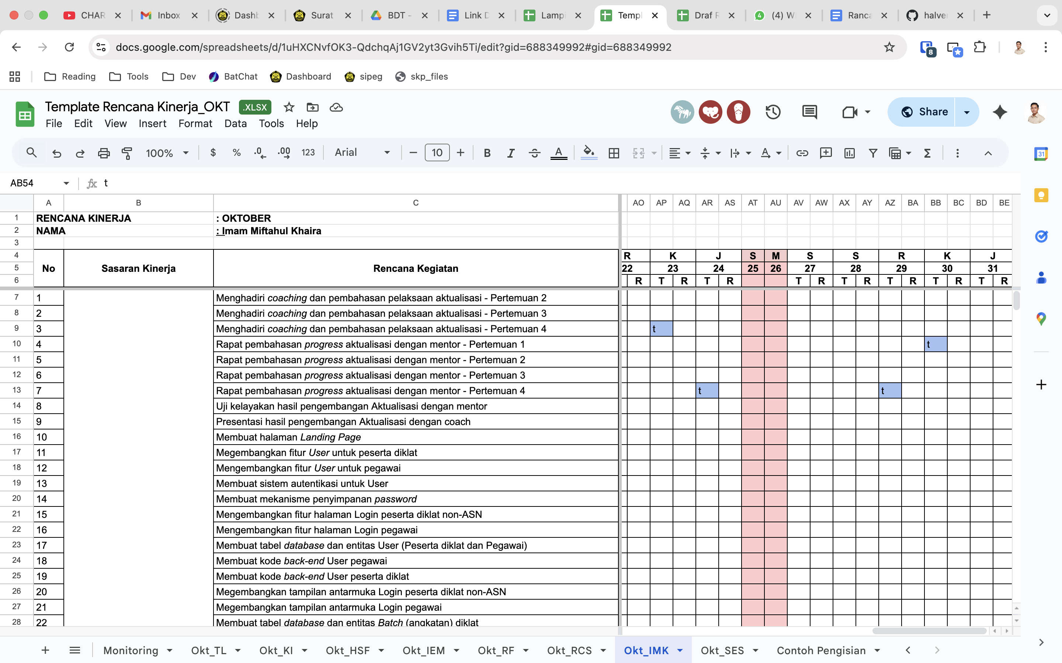Toggle strikethrough formatting

pyautogui.click(x=534, y=153)
